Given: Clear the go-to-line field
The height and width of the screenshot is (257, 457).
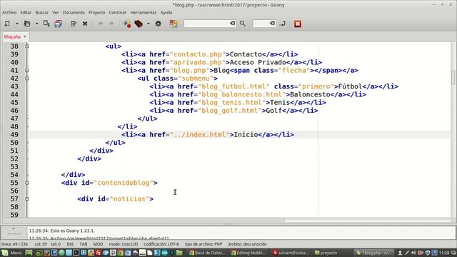Looking at the screenshot, I should [272, 24].
